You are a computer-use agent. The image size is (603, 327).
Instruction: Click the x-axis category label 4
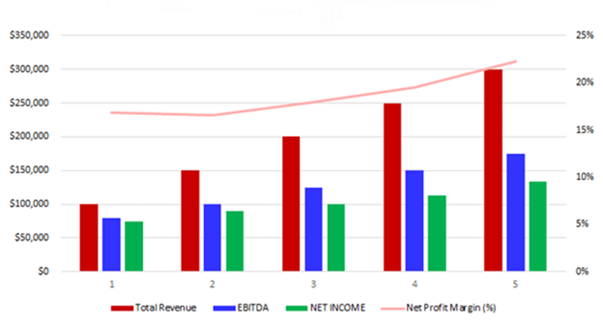tap(415, 285)
